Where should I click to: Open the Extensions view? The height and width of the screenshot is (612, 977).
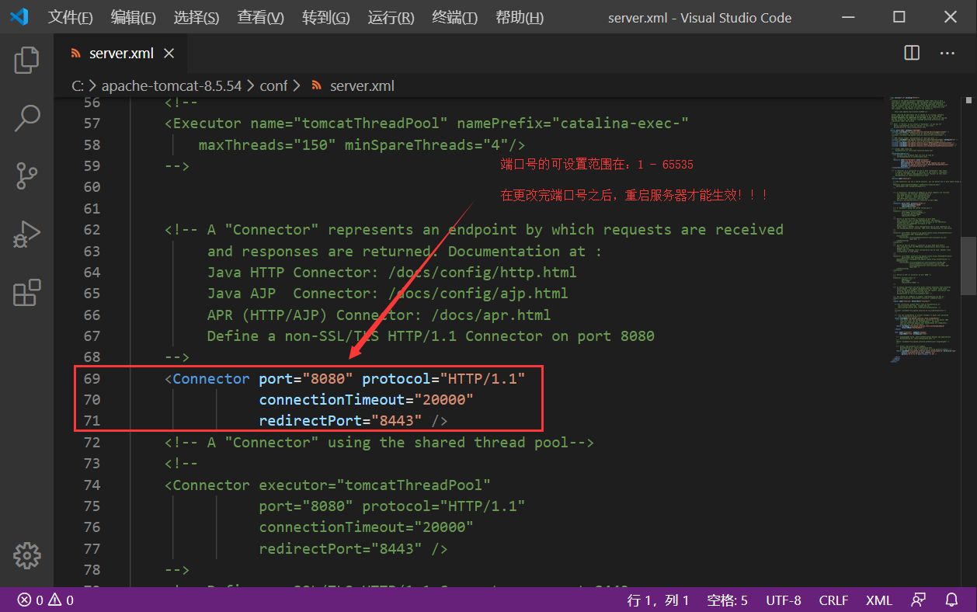point(26,293)
